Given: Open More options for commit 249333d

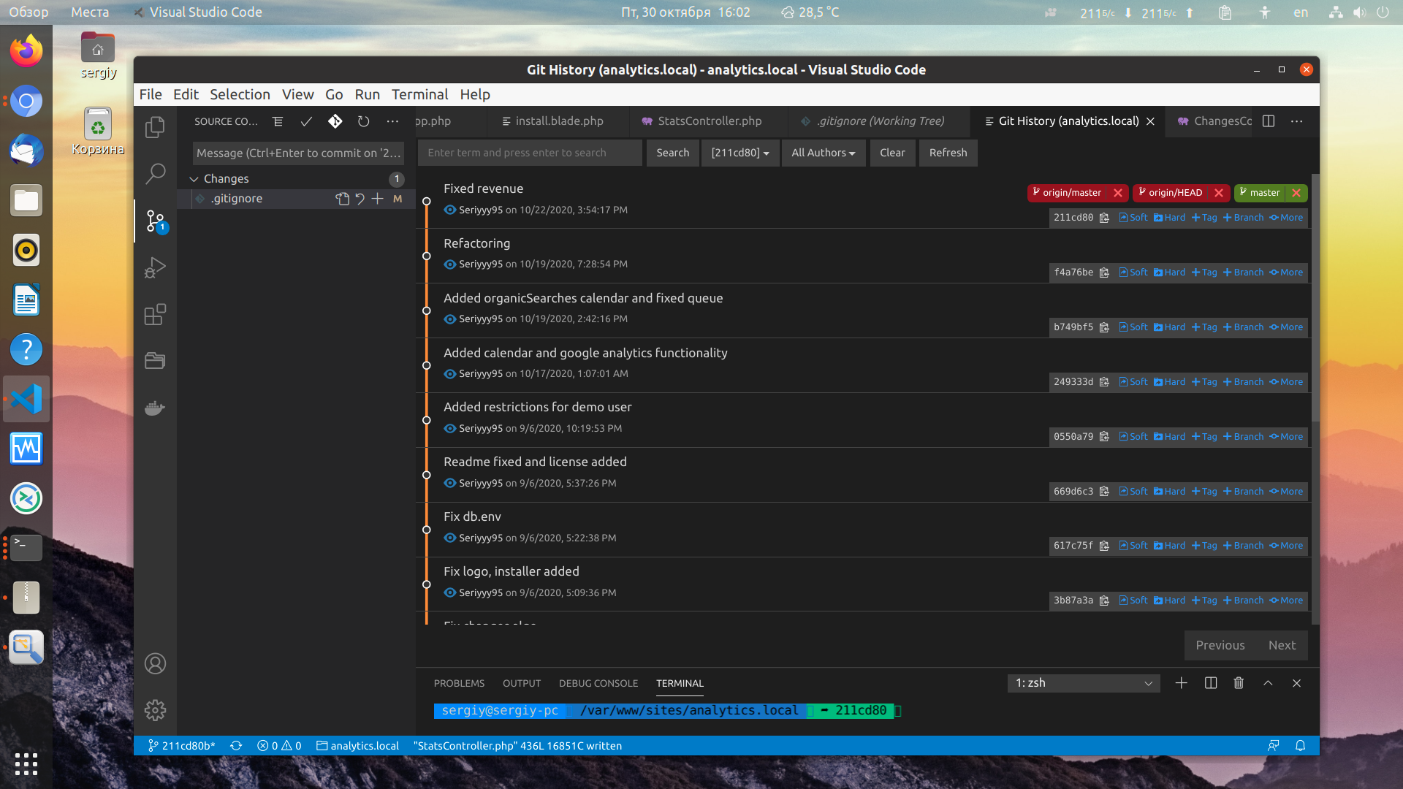Looking at the screenshot, I should 1287,382.
